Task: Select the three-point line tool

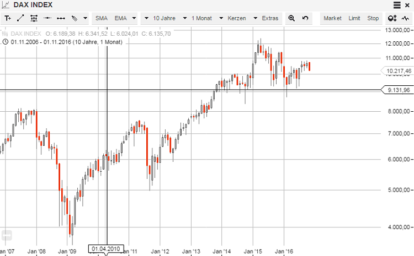Action: click(61, 18)
